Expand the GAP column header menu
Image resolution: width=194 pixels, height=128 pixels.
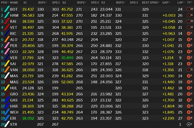[x=169, y=2]
